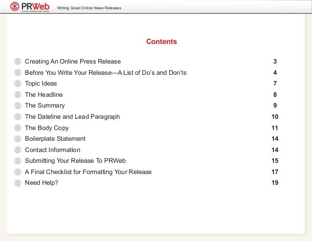Click page number 17 for Final Checklist
Viewport: 312px width, 241px height.
(x=275, y=172)
